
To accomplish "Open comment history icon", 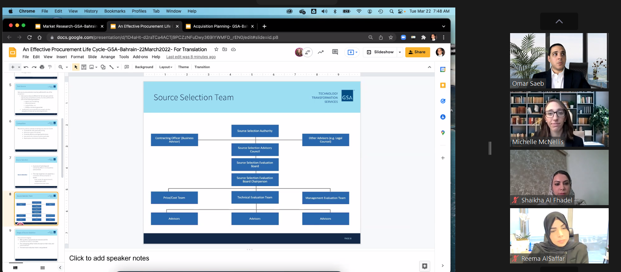I will click(335, 52).
